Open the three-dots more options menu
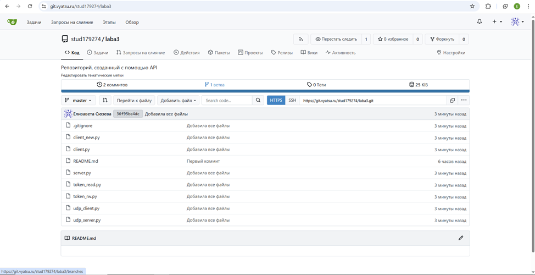Image resolution: width=535 pixels, height=275 pixels. pos(464,100)
